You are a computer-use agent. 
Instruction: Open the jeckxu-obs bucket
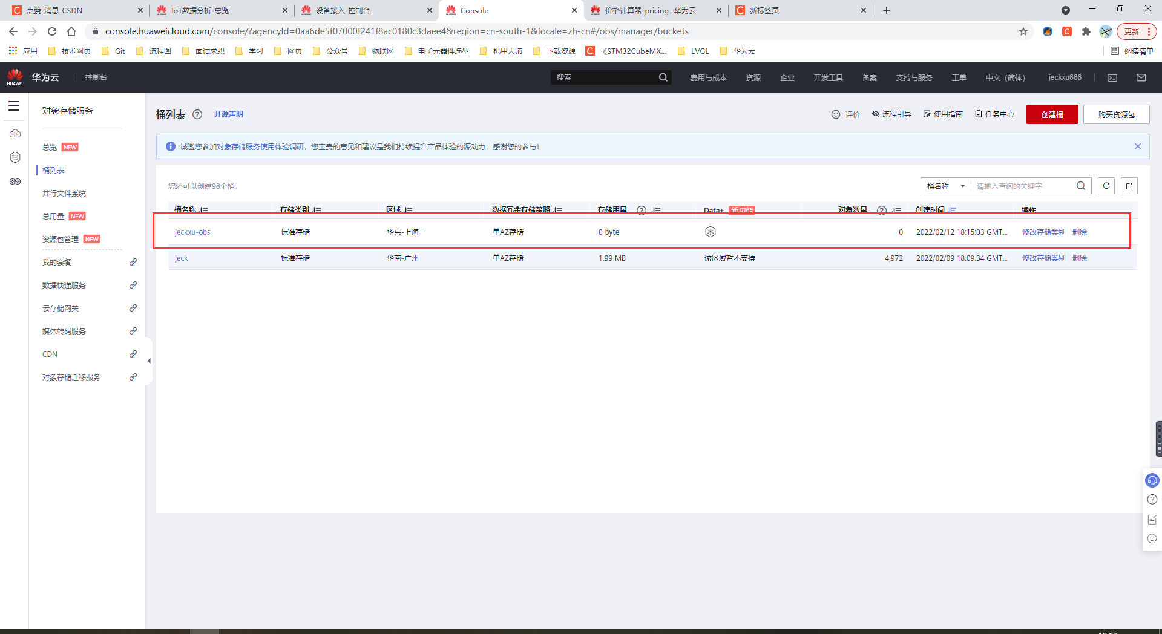coord(192,232)
